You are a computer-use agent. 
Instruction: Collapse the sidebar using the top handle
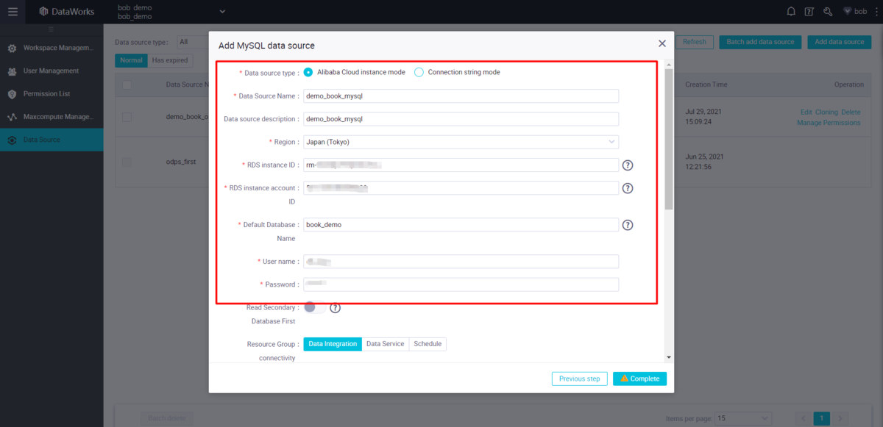(52, 29)
